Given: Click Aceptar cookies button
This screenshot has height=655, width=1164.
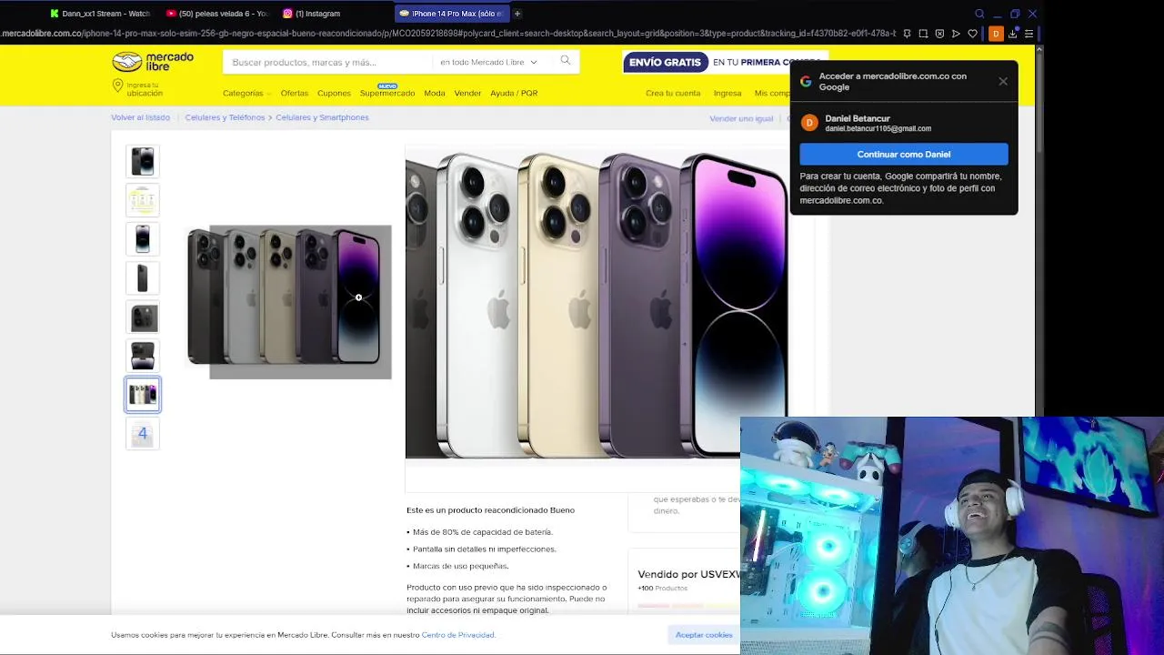Looking at the screenshot, I should click(704, 635).
